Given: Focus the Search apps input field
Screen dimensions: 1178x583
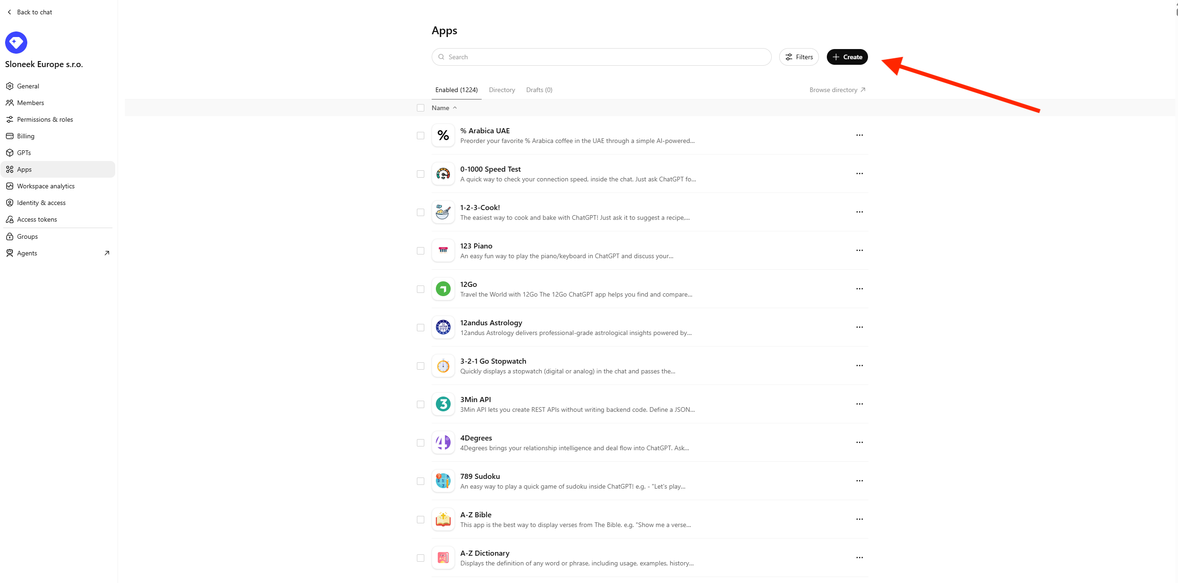Looking at the screenshot, I should (601, 57).
